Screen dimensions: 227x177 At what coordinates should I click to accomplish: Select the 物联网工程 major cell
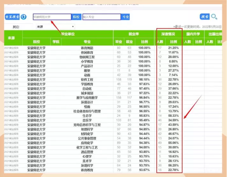point(87,57)
